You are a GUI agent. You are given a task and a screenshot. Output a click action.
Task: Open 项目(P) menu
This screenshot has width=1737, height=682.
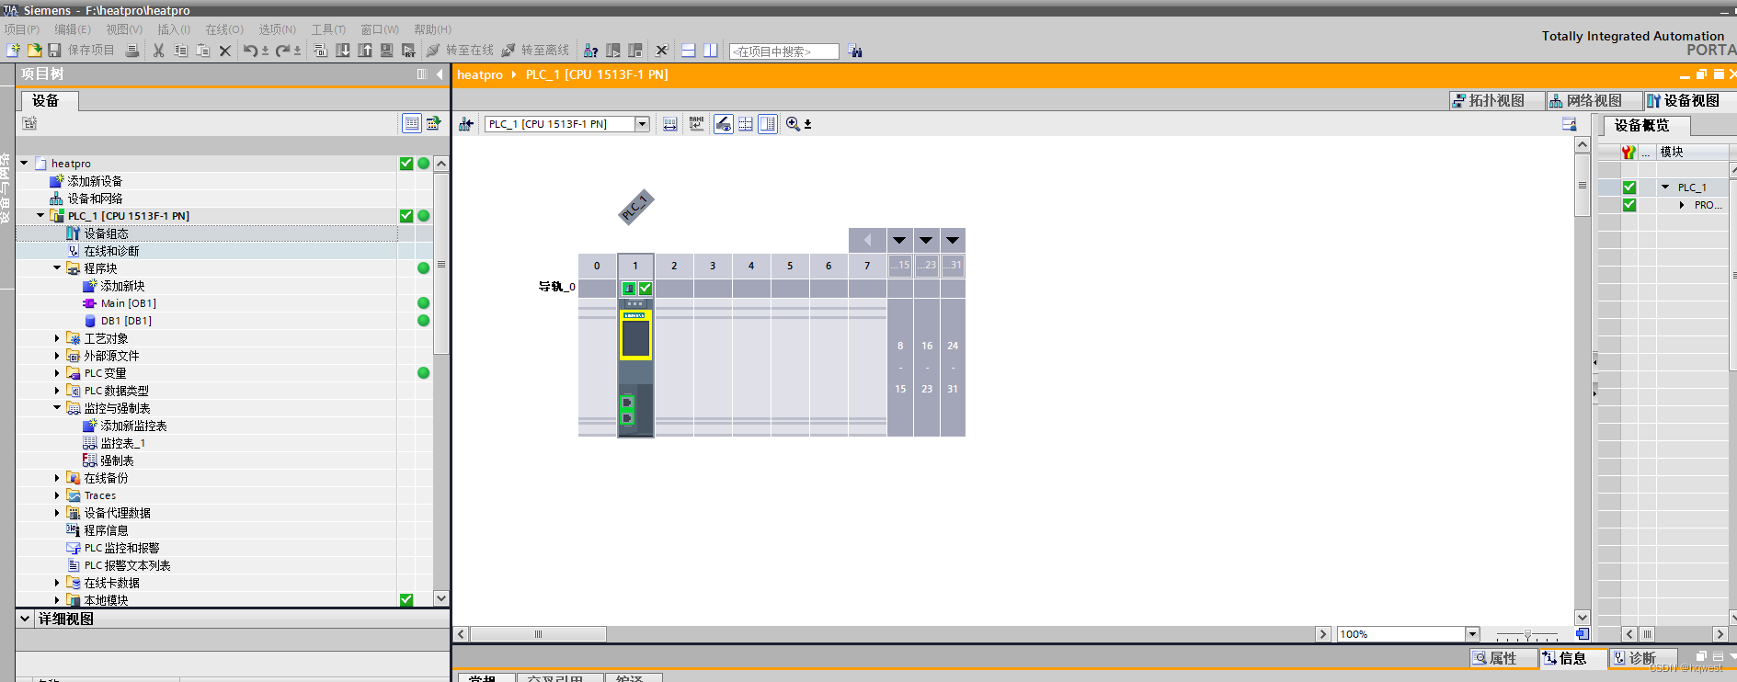click(x=22, y=29)
